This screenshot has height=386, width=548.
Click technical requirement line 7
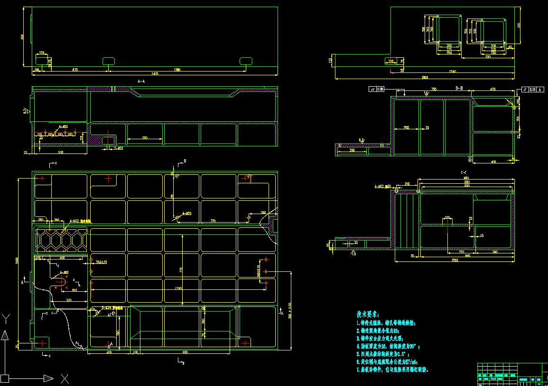(392, 369)
